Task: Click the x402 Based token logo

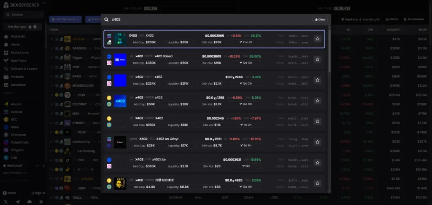Action: [x=120, y=60]
